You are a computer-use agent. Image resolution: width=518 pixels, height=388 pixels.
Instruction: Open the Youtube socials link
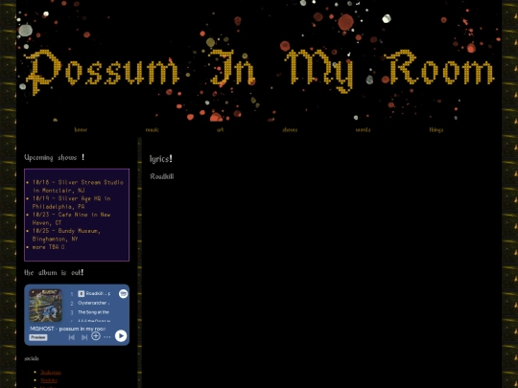[x=49, y=380]
